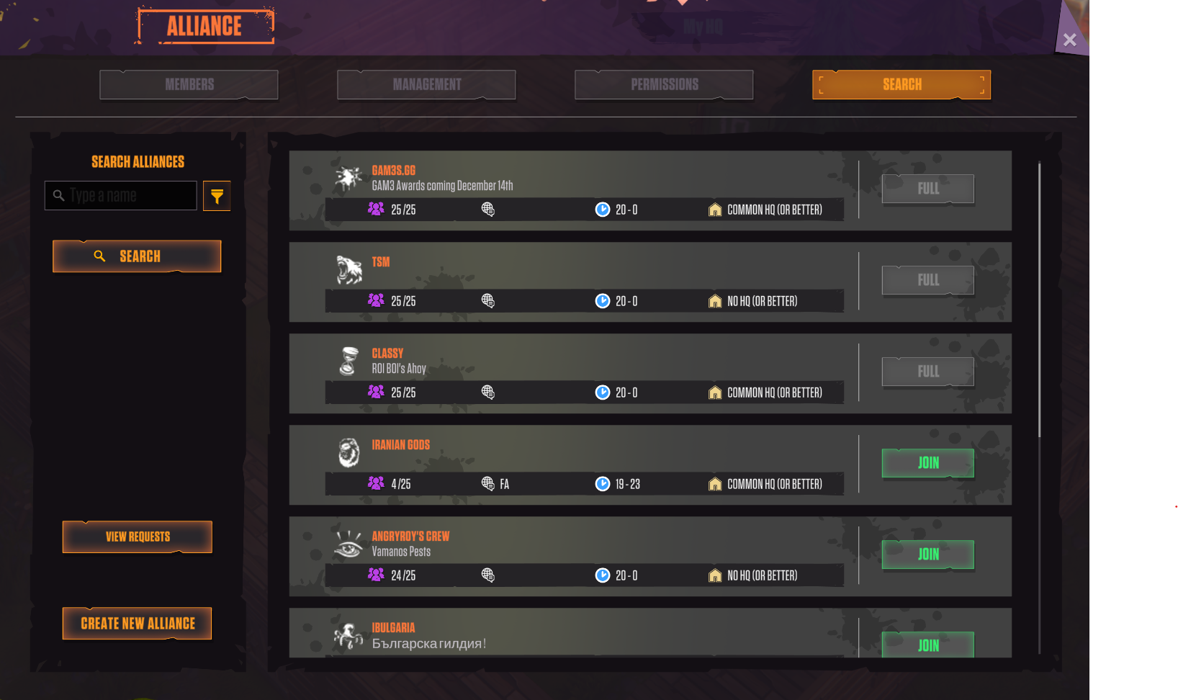Screen dimensions: 1178x700
Task: Click GAM3S.GG alliance splatter emblem
Action: coord(349,177)
